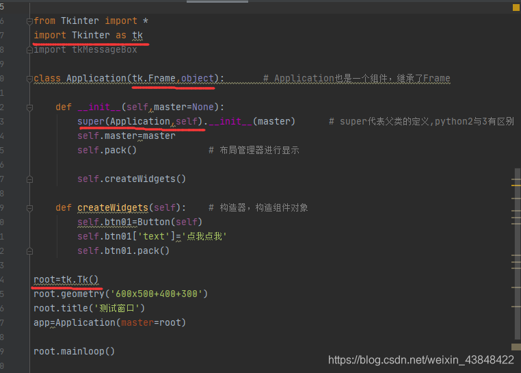Place cursor on 'from Tkinter import *' line
521x373 pixels.
(91, 21)
